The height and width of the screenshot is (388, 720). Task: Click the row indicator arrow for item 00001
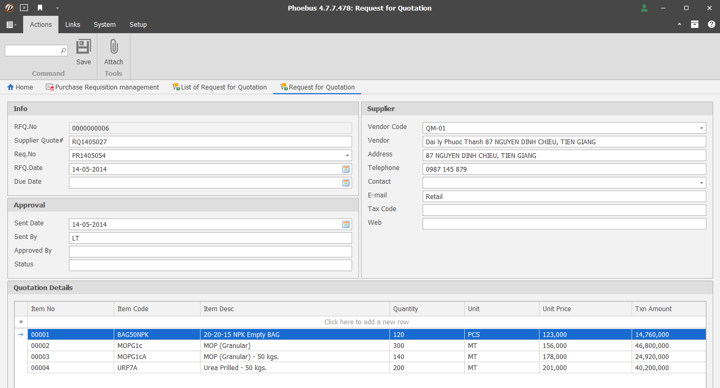[x=21, y=334]
